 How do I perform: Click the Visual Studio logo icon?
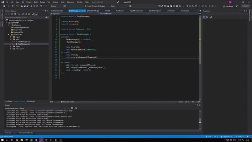pos(3,2)
